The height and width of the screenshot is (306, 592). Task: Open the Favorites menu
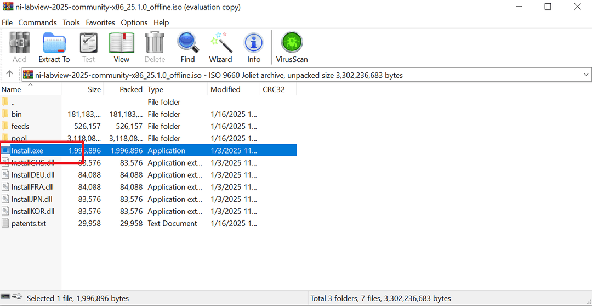pyautogui.click(x=100, y=22)
